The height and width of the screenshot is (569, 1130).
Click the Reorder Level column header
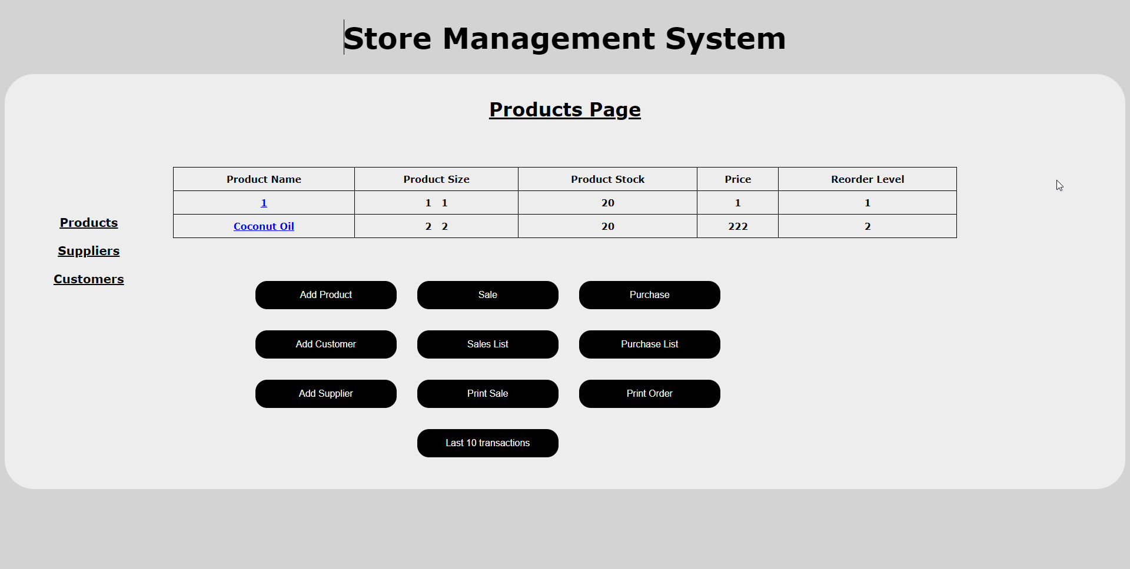pyautogui.click(x=868, y=179)
